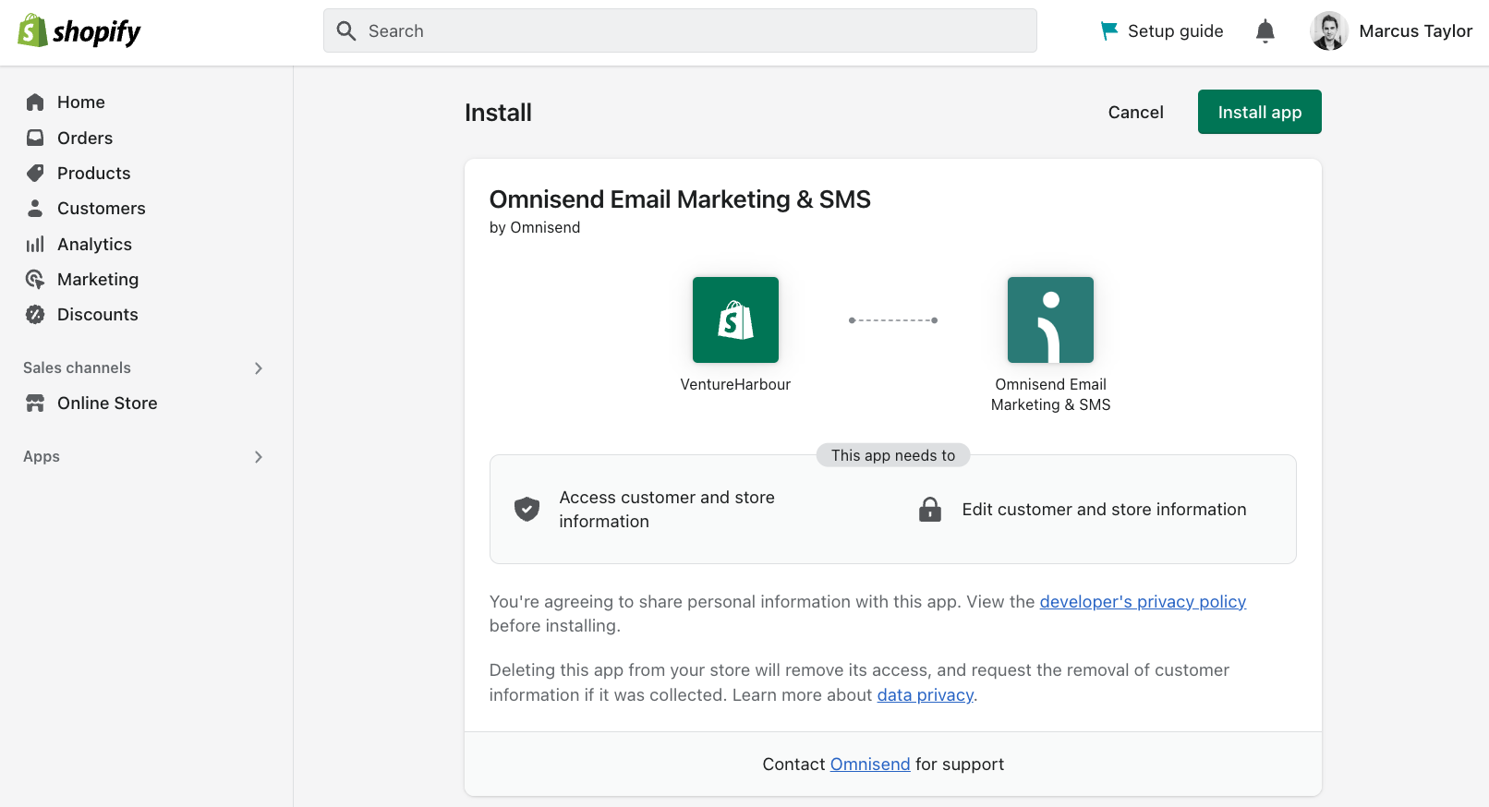Click the 'This app needs to' label
Viewport: 1489px width, 807px height.
893,455
